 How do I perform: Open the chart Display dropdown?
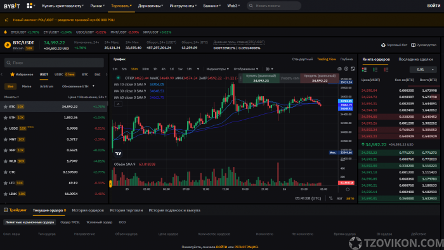coord(246,69)
